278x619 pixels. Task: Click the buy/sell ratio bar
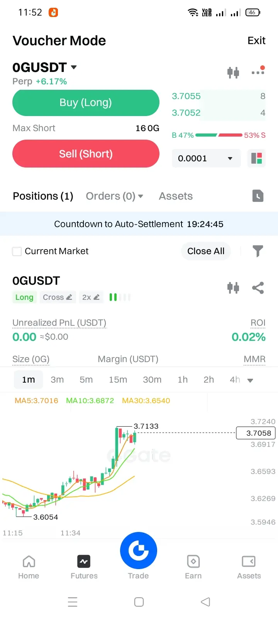pyautogui.click(x=219, y=135)
